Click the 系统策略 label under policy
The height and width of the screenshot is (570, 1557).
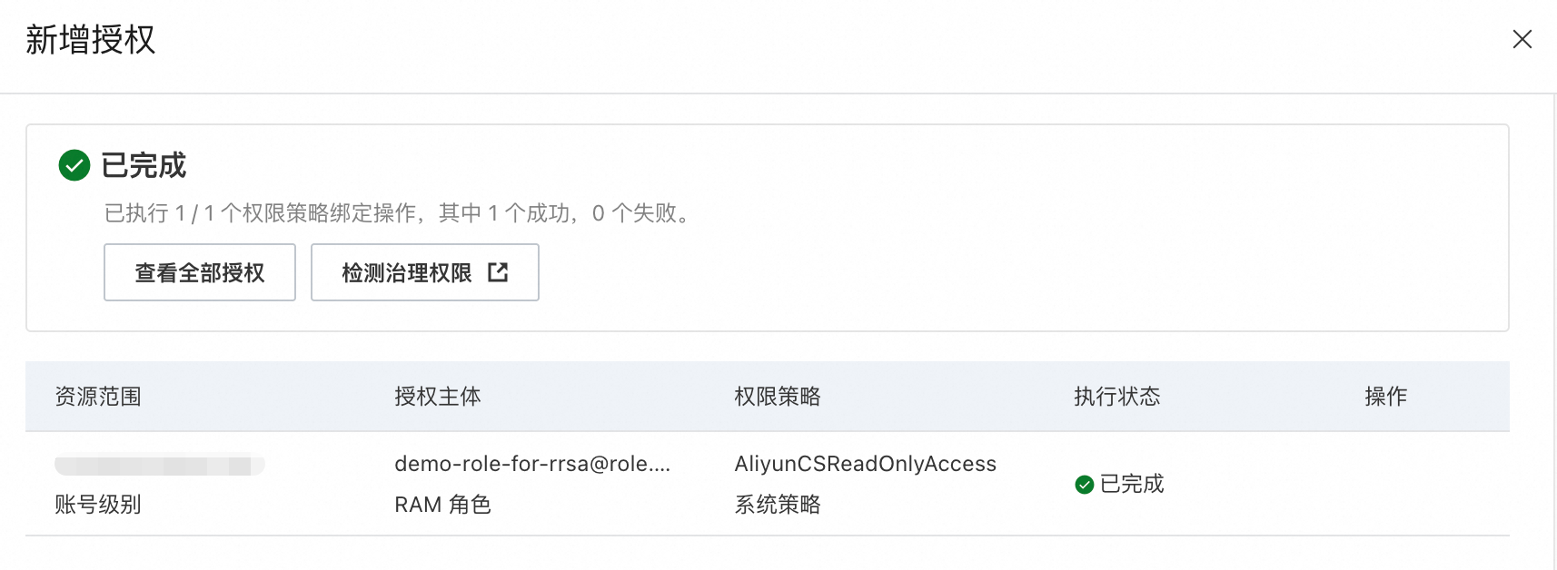coord(778,505)
